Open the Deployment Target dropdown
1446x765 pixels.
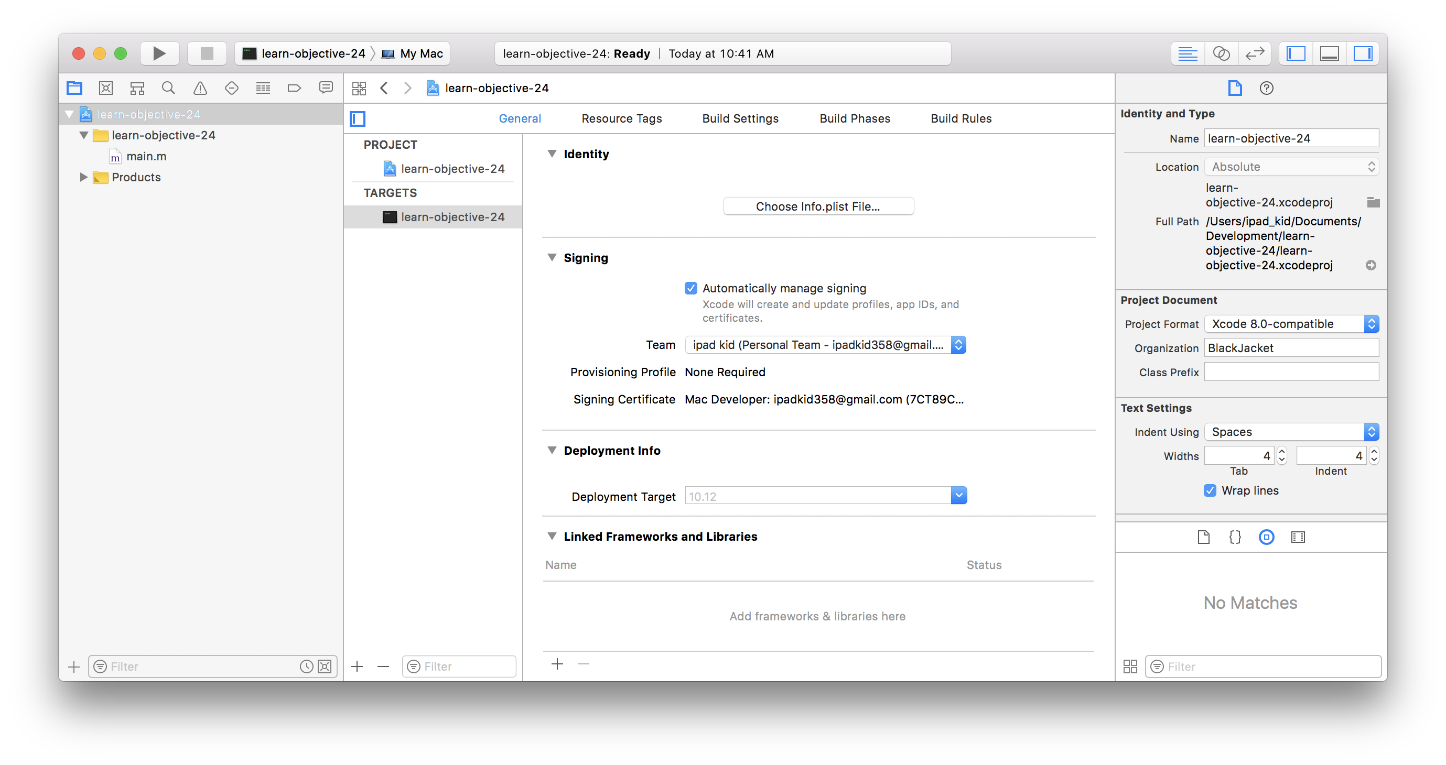pos(958,495)
